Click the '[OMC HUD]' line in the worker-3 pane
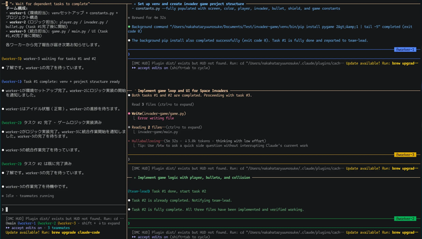Image resolution: width=422 pixels, height=239 pixels. (x=237, y=169)
